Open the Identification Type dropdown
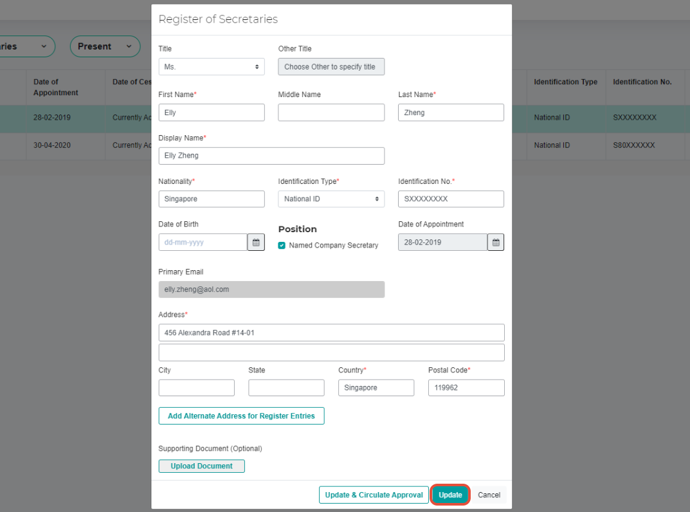The image size is (690, 512). point(331,199)
